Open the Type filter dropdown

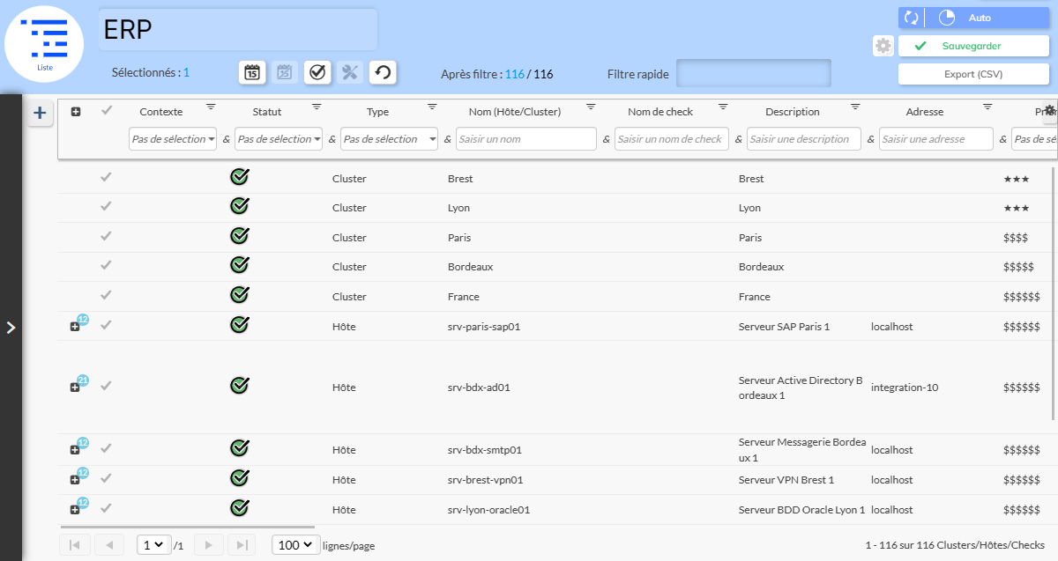click(390, 139)
